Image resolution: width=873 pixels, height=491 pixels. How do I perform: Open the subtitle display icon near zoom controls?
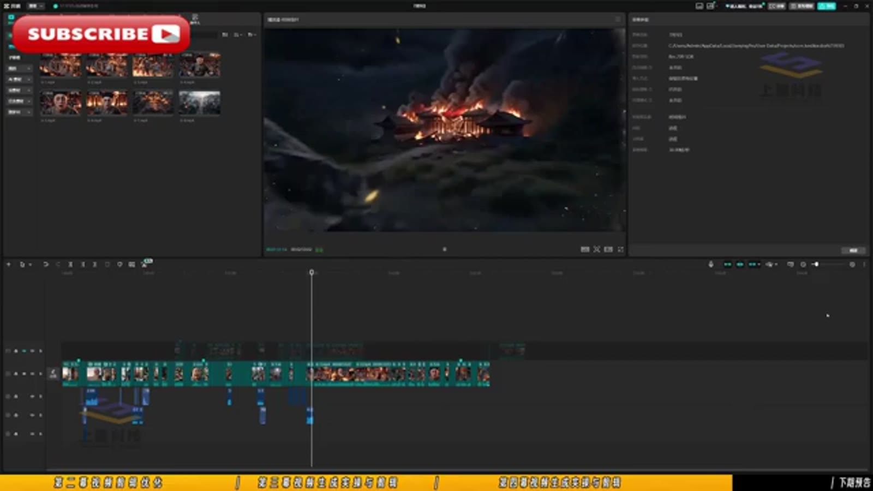pyautogui.click(x=790, y=264)
